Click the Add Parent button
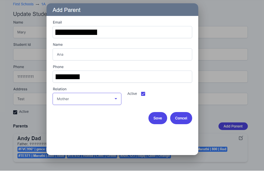264x173 pixels. coord(233,126)
